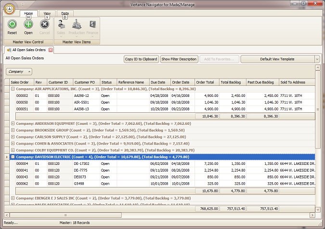Click Show Filter Description button
This screenshot has height=229, width=325.
[179, 59]
